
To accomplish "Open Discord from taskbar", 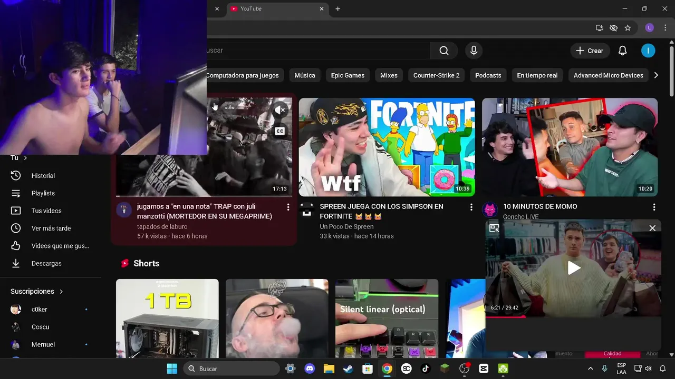I will click(310, 368).
